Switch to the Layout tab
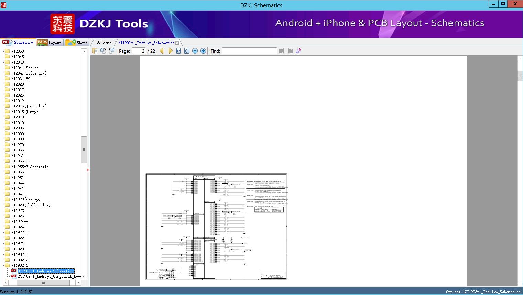 [x=50, y=43]
